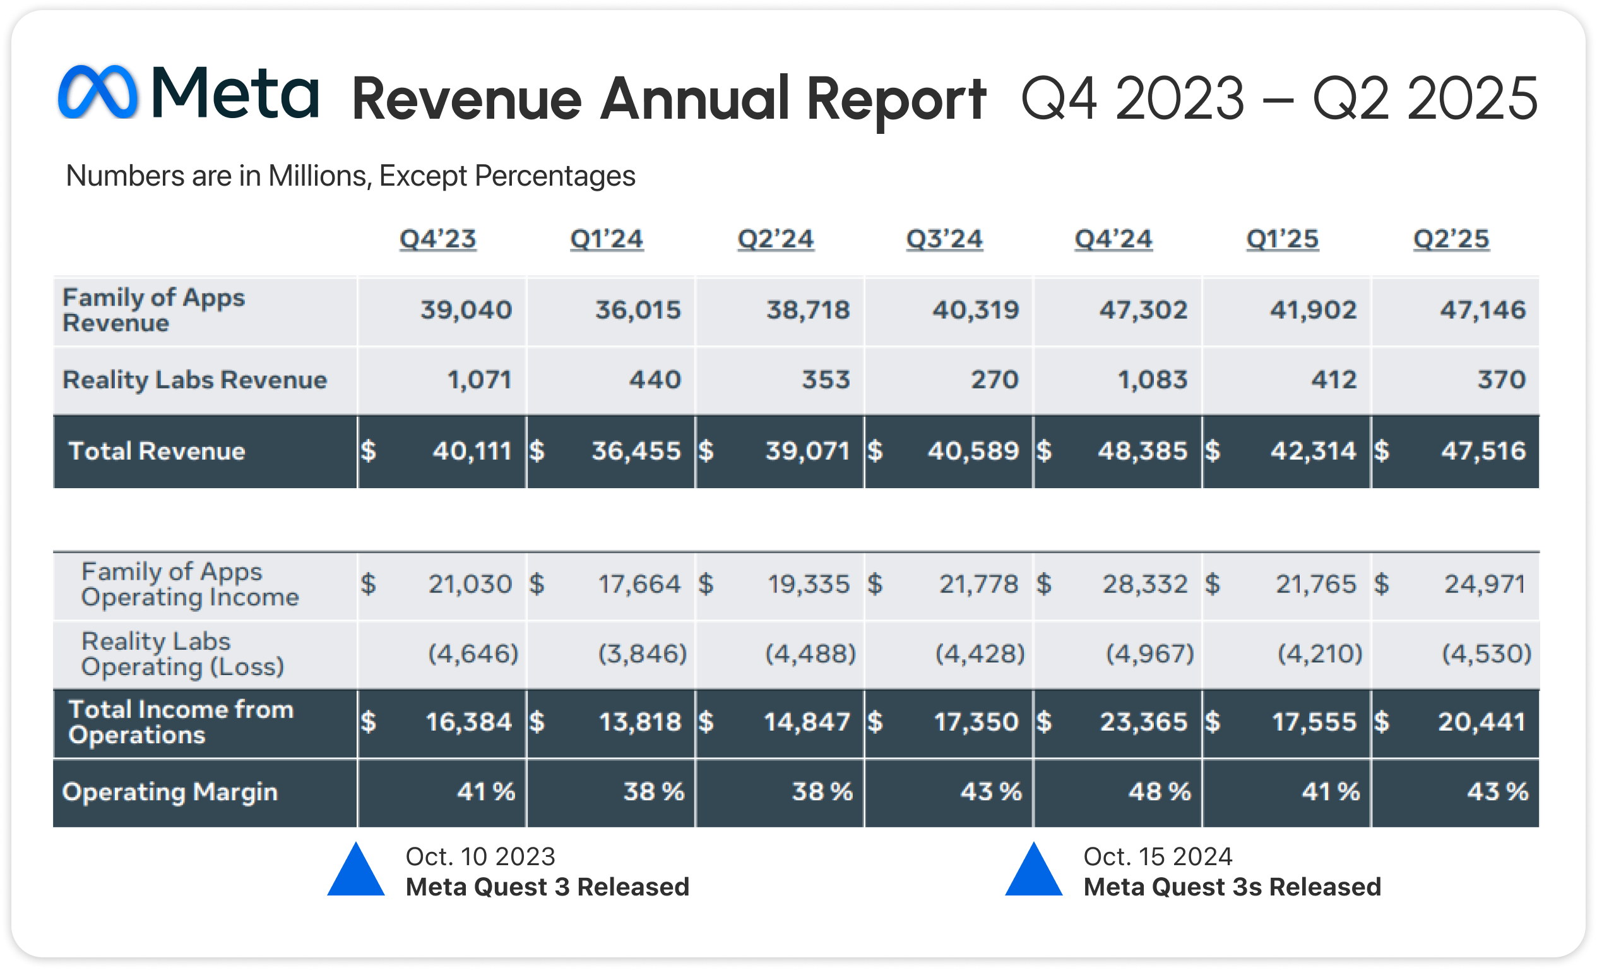The image size is (1597, 970).
Task: Select the Q1'25 column header
Action: [1283, 239]
